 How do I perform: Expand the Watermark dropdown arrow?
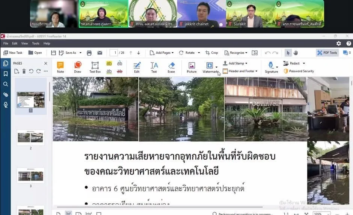216,67
